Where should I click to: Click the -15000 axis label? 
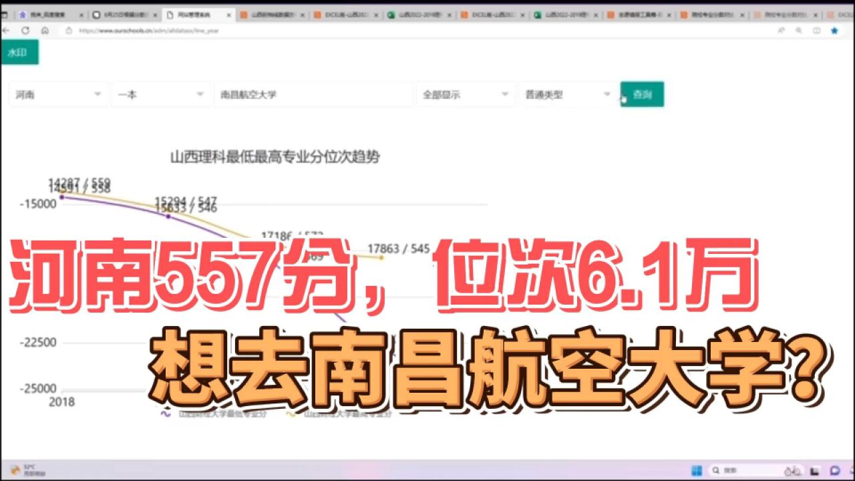tap(39, 204)
